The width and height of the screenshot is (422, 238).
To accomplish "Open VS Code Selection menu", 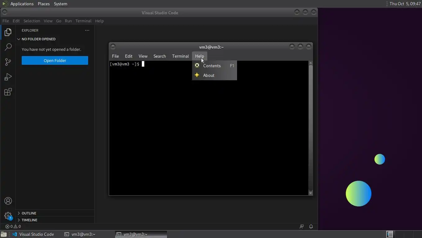I will (x=32, y=21).
